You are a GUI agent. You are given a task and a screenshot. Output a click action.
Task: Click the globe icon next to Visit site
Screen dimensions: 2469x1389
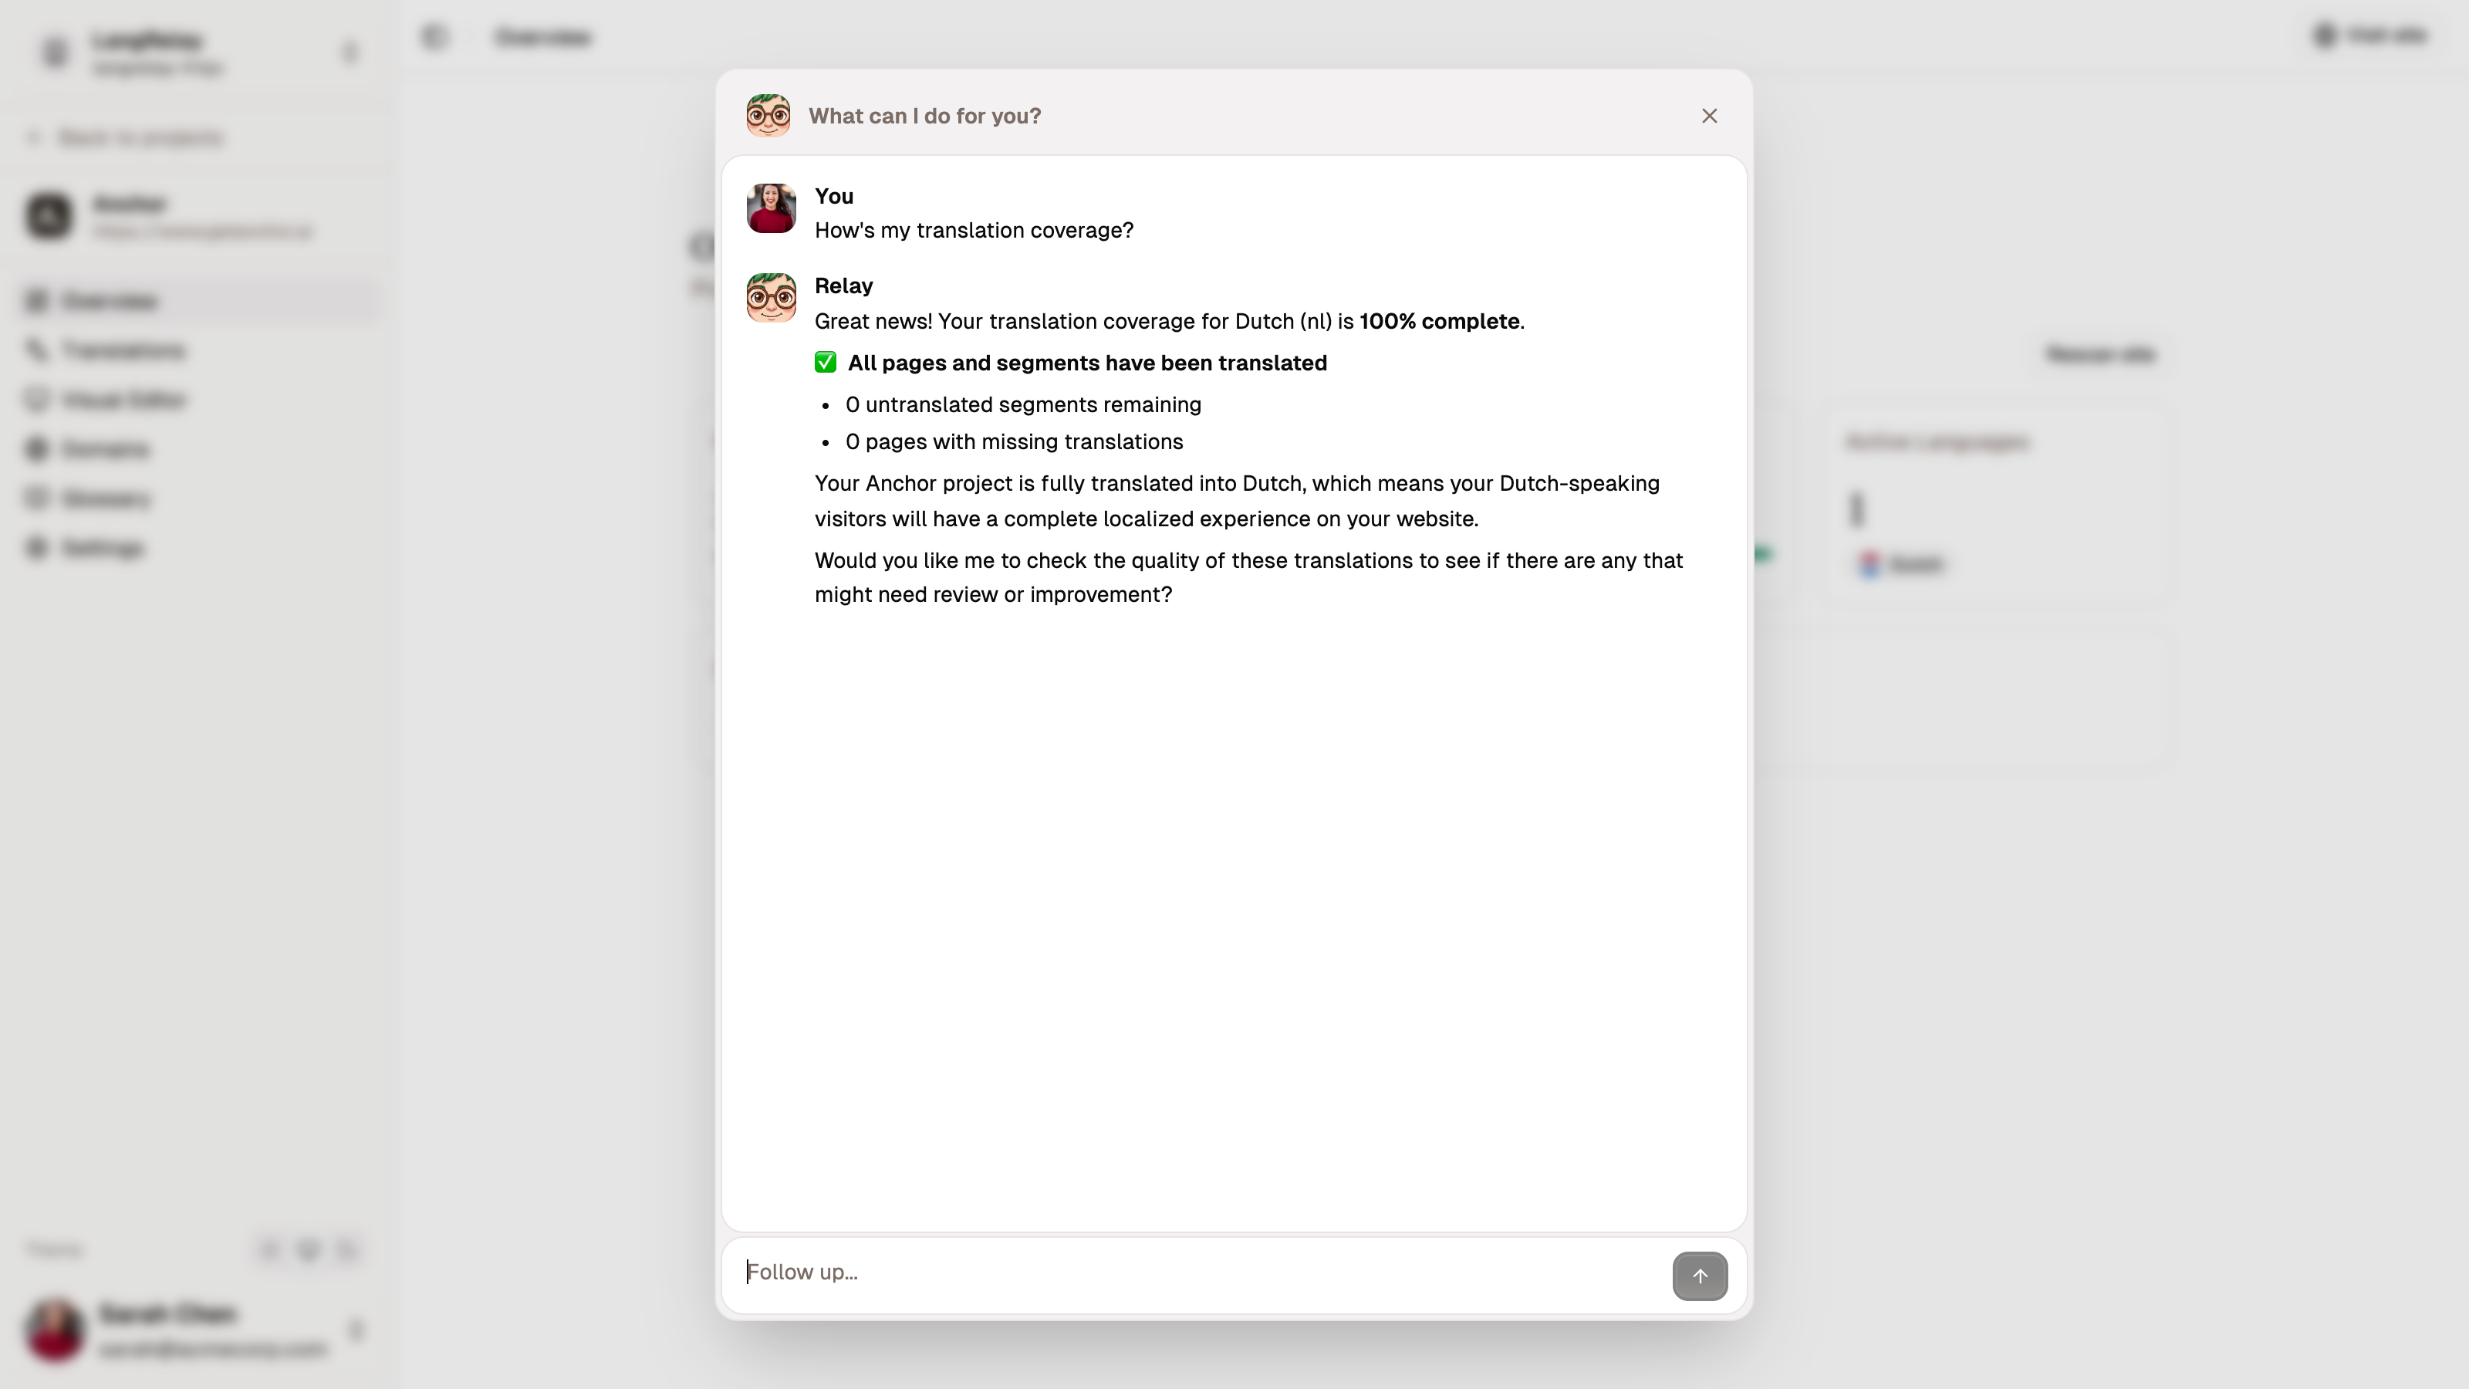click(x=2324, y=36)
